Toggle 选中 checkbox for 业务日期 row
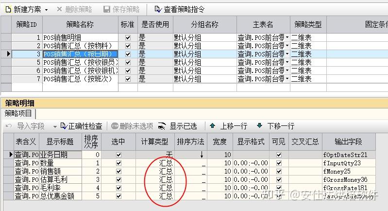 118,155
